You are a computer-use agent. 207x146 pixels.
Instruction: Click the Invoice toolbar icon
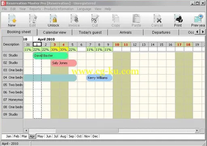74,19
